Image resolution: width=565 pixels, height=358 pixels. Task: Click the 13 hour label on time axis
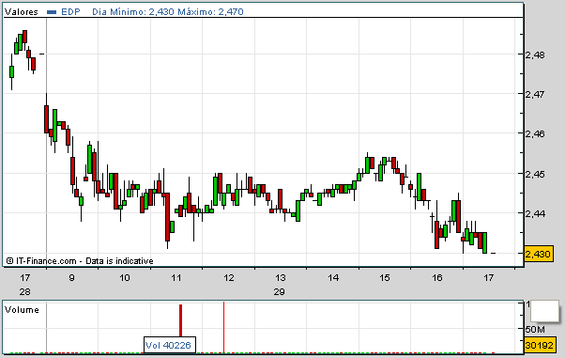click(x=281, y=277)
